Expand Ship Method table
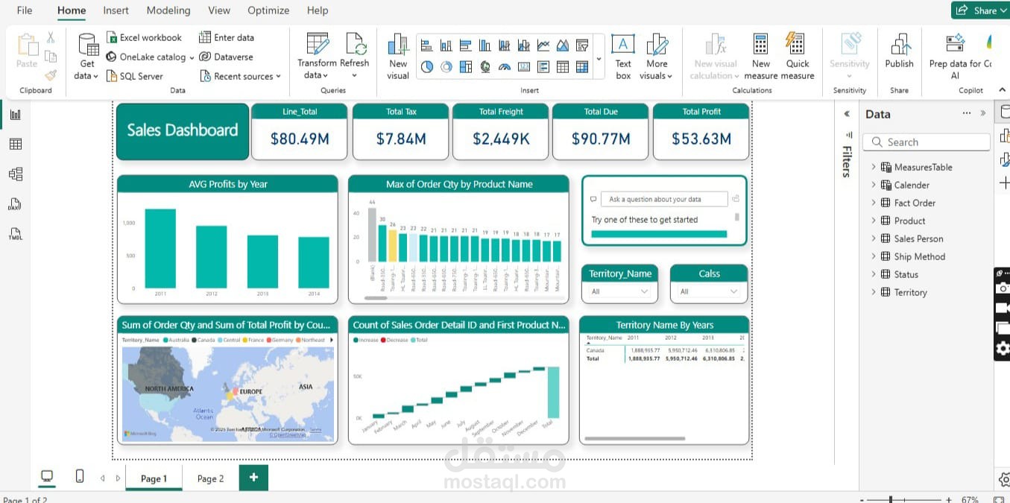The width and height of the screenshot is (1010, 503). tap(874, 256)
